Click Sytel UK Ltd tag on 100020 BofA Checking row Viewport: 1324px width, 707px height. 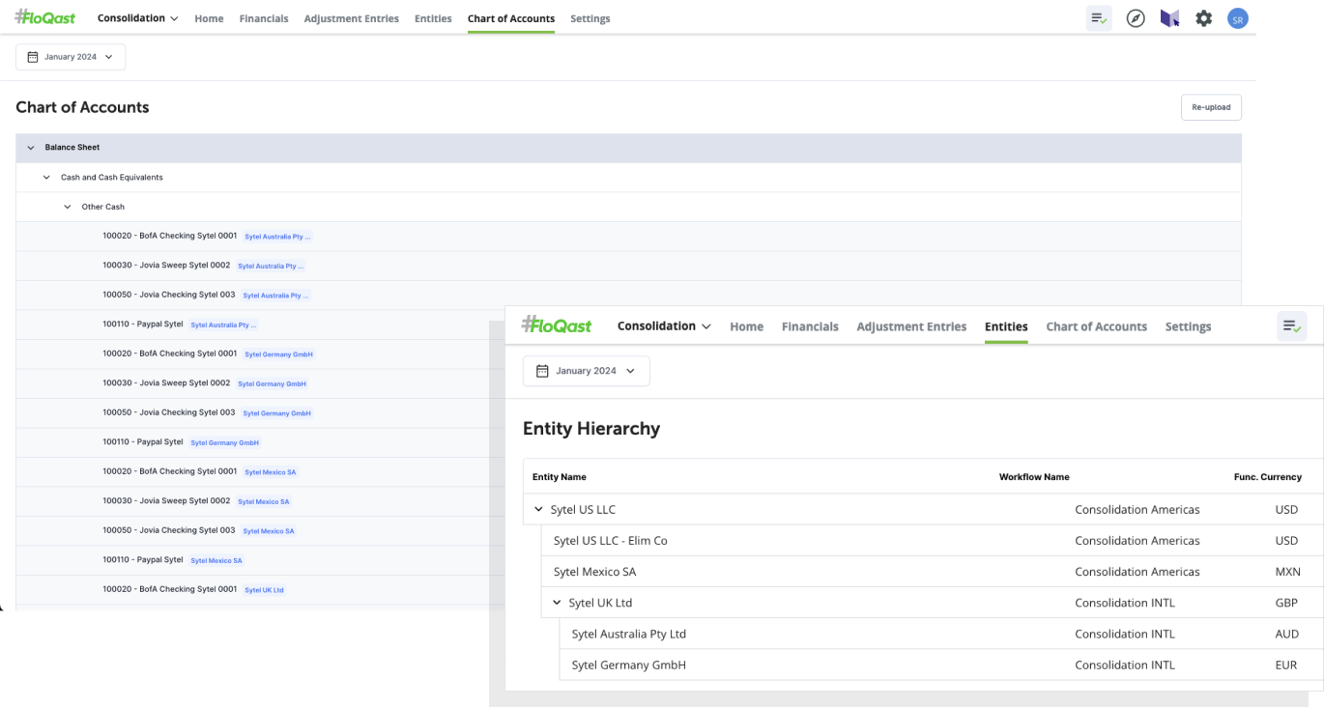[x=264, y=590]
